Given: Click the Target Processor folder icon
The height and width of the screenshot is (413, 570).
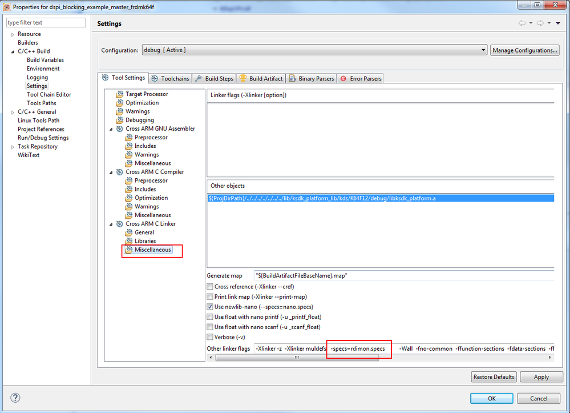Looking at the screenshot, I should point(120,94).
